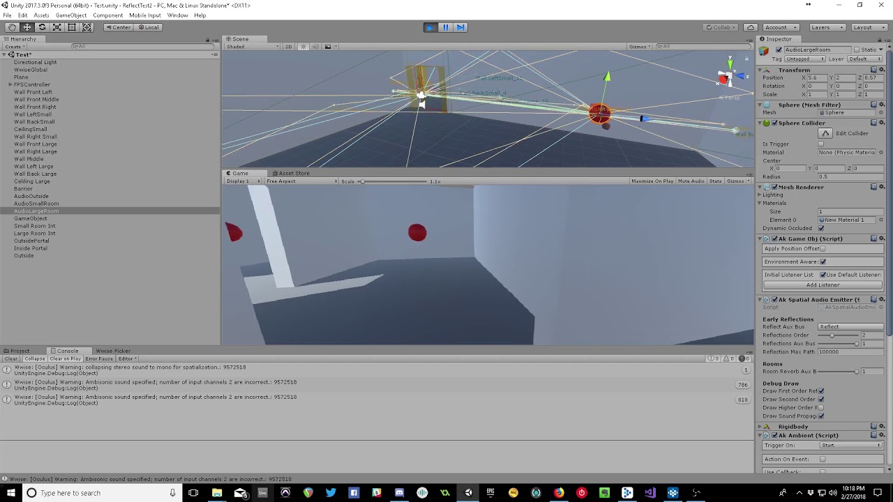Toggle the AudioLargeRoom active checkbox

(779, 50)
